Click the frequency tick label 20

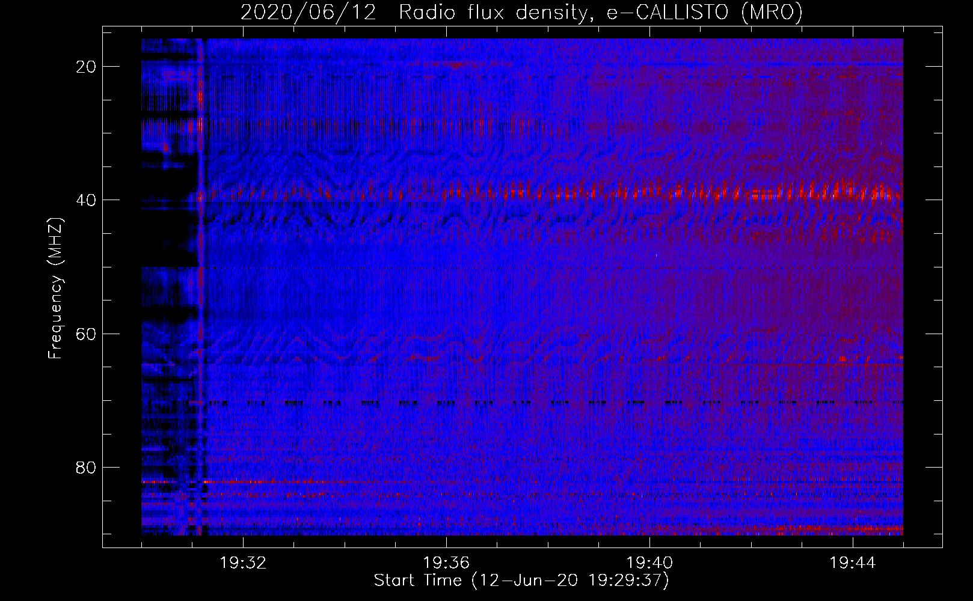86,67
